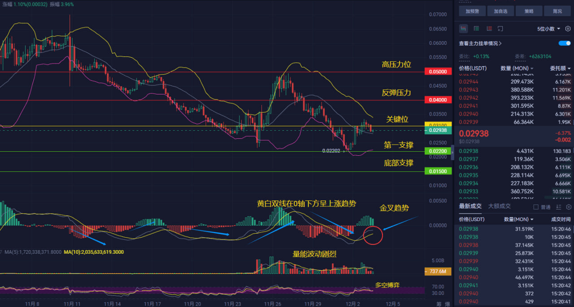Click the pop-out order book window icon

coord(501,29)
